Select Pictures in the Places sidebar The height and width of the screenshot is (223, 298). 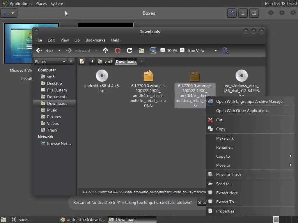pos(54,117)
